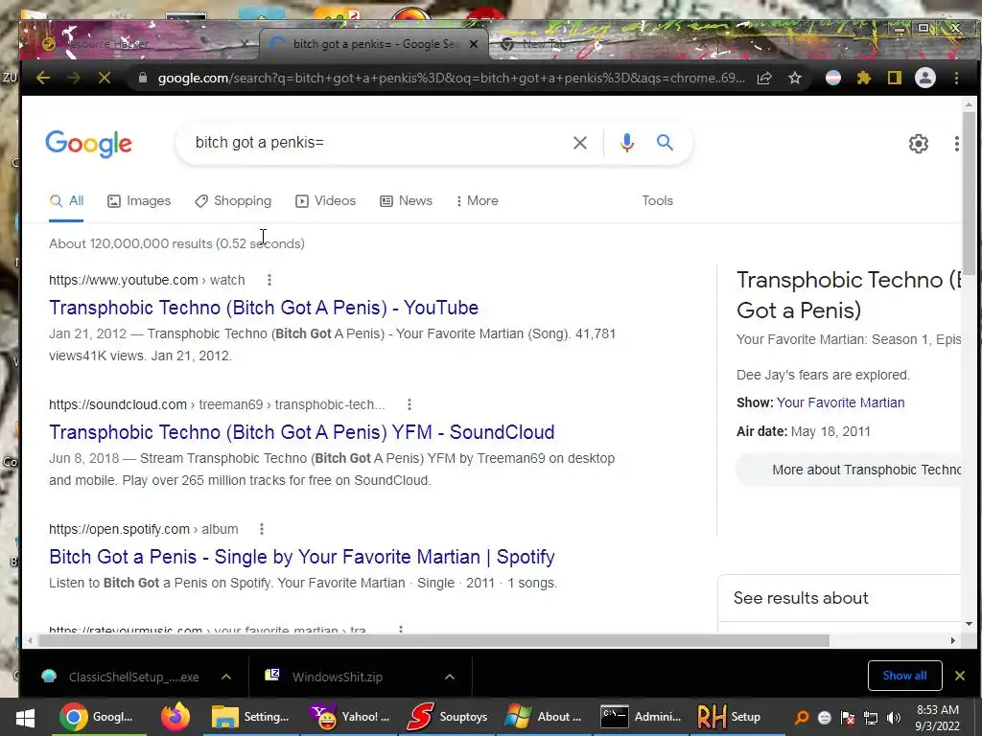Click the forward navigation arrow
982x736 pixels.
(x=73, y=79)
